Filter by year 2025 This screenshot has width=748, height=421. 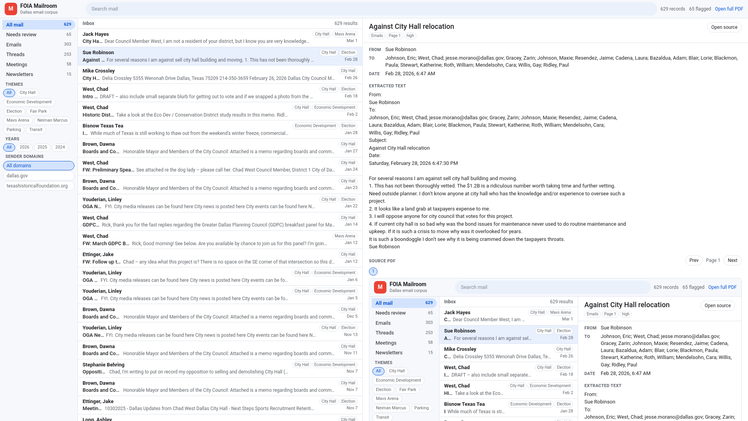click(42, 147)
